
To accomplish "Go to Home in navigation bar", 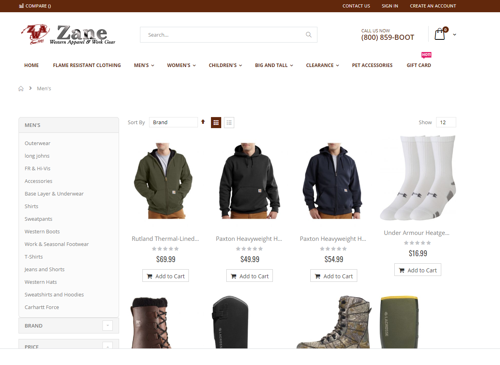I will [32, 65].
